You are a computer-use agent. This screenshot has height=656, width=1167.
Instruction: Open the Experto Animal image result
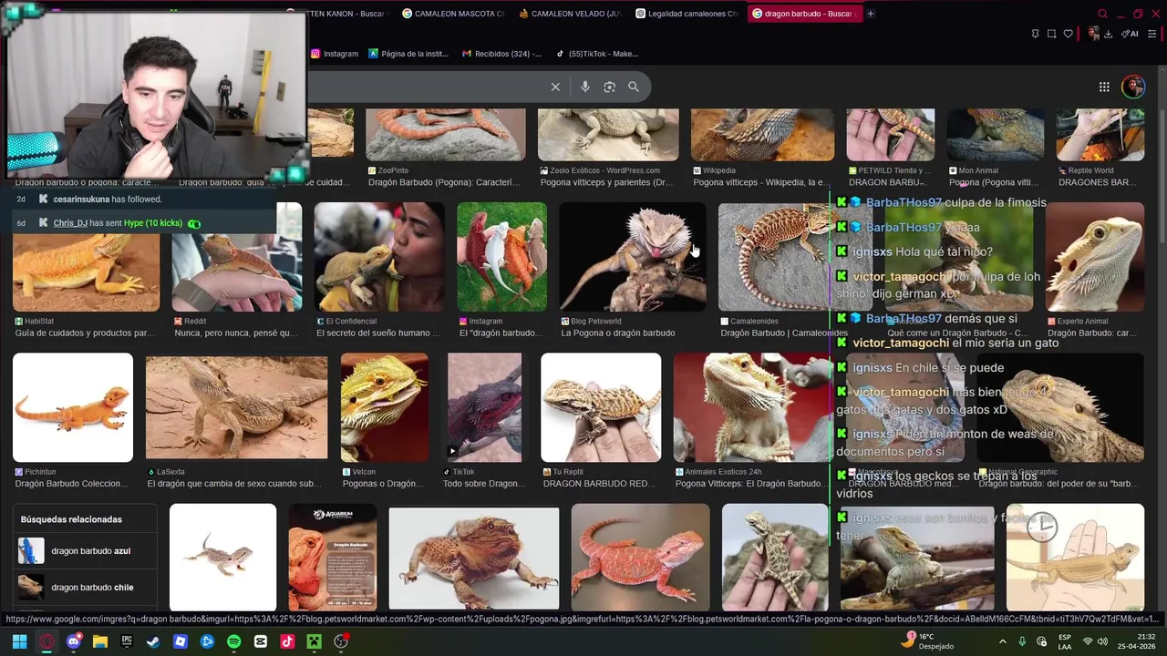[x=1094, y=257]
